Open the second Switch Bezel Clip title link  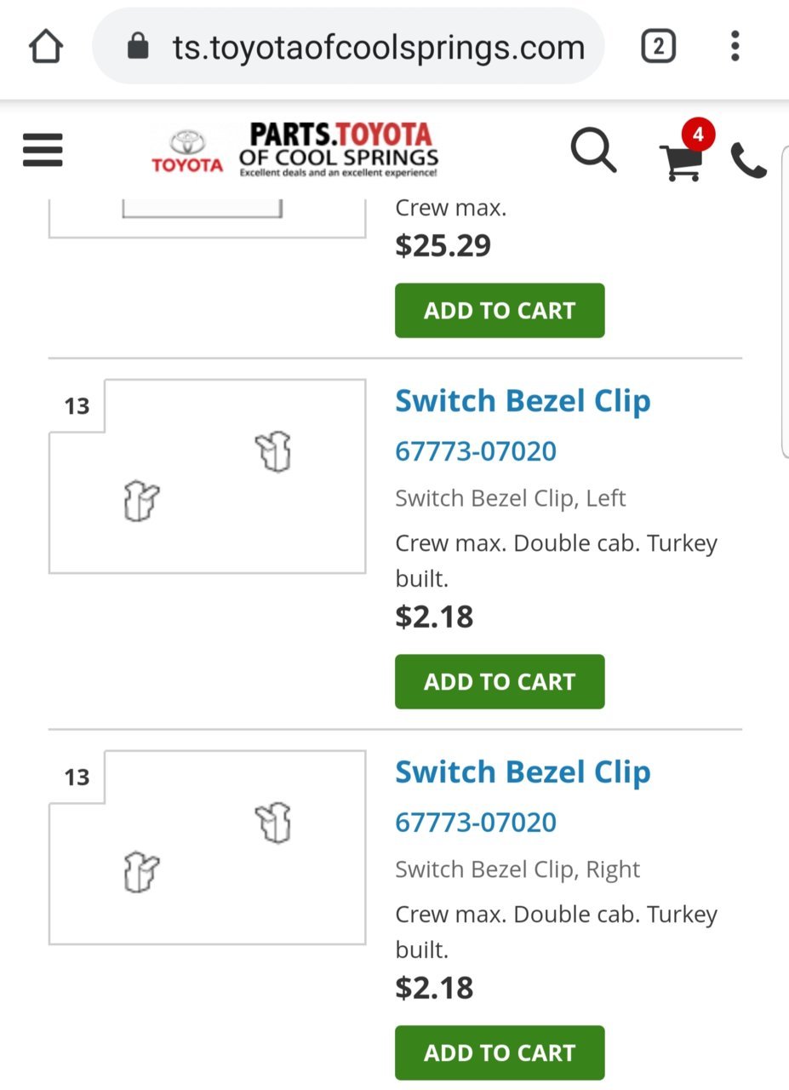(523, 772)
